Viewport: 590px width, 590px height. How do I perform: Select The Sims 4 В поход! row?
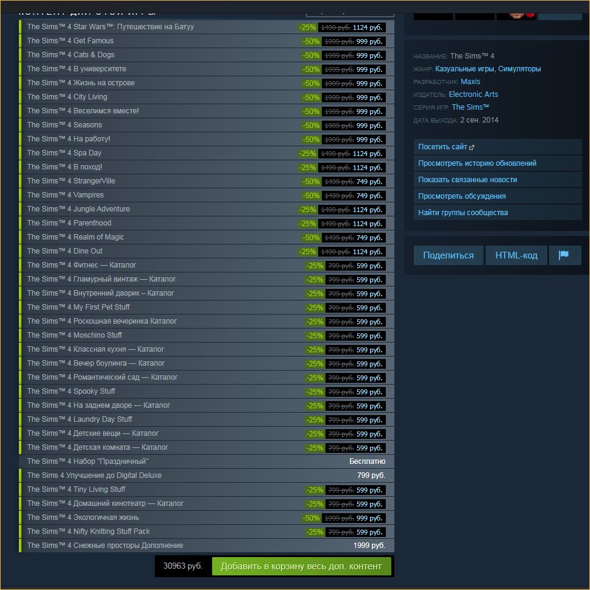click(207, 167)
